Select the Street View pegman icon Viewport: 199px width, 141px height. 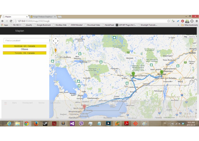coord(56,50)
